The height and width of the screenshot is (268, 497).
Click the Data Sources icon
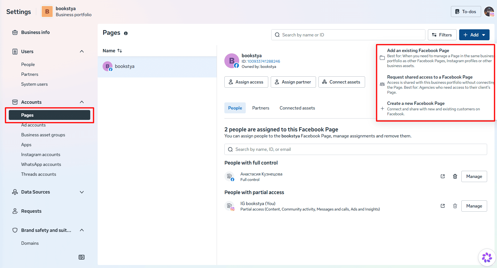[x=15, y=192]
